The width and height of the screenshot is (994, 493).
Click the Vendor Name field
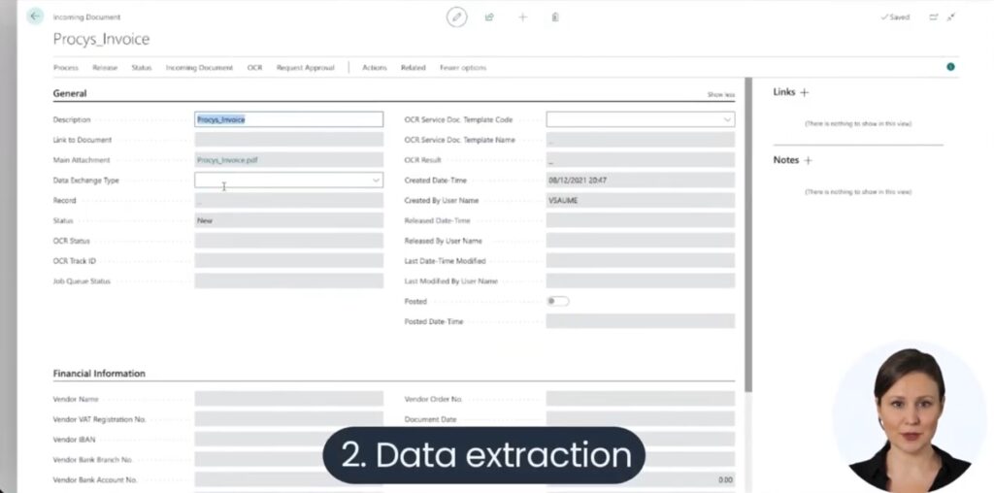288,399
